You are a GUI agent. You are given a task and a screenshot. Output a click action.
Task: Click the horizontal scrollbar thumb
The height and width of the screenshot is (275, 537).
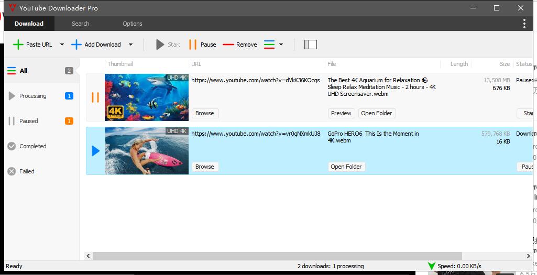click(277, 256)
